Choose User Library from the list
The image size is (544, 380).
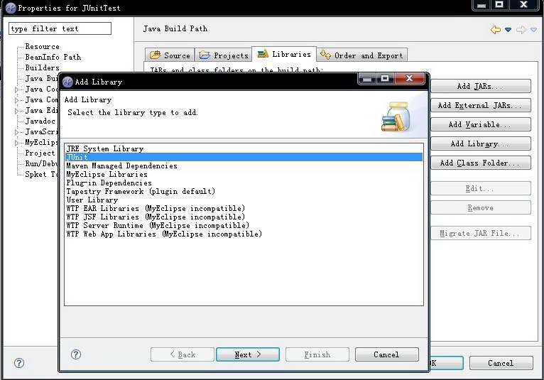pyautogui.click(x=92, y=200)
